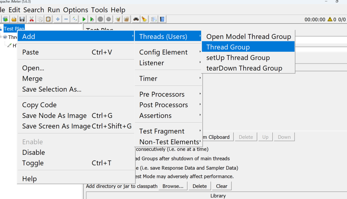
Task: Click the plus Expand All icon
Action: (58, 19)
